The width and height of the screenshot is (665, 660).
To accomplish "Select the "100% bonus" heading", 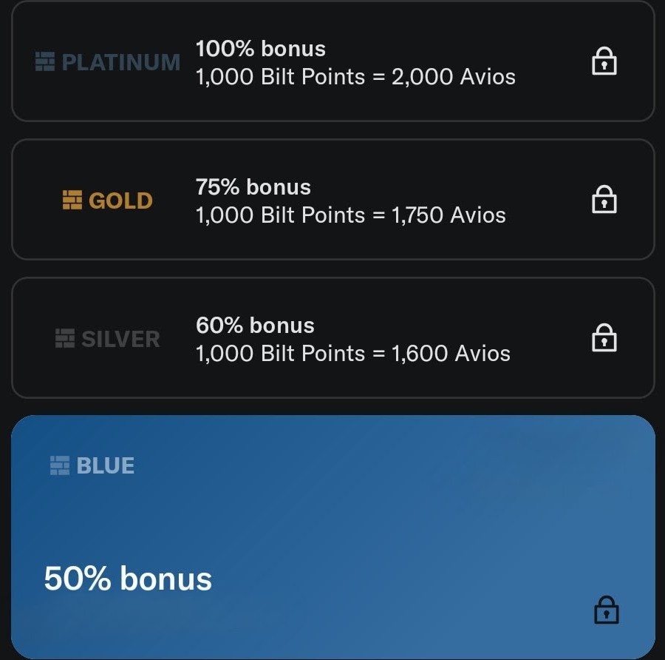I will [x=260, y=49].
